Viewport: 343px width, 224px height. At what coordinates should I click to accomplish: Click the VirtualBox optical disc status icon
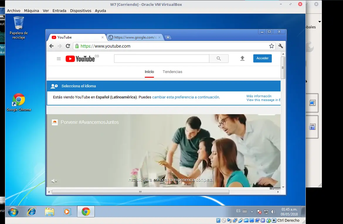224,220
